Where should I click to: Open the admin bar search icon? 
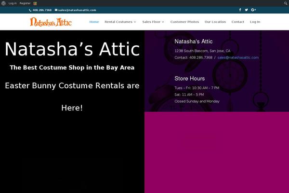tap(286, 3)
